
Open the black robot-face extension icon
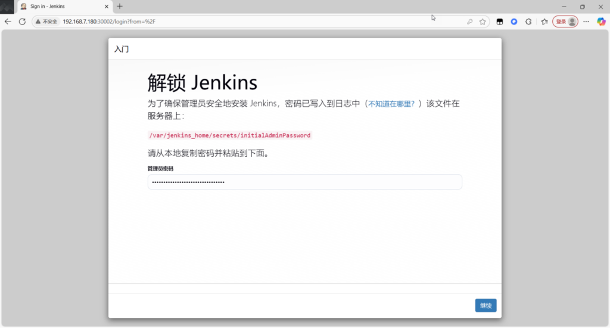coord(499,21)
